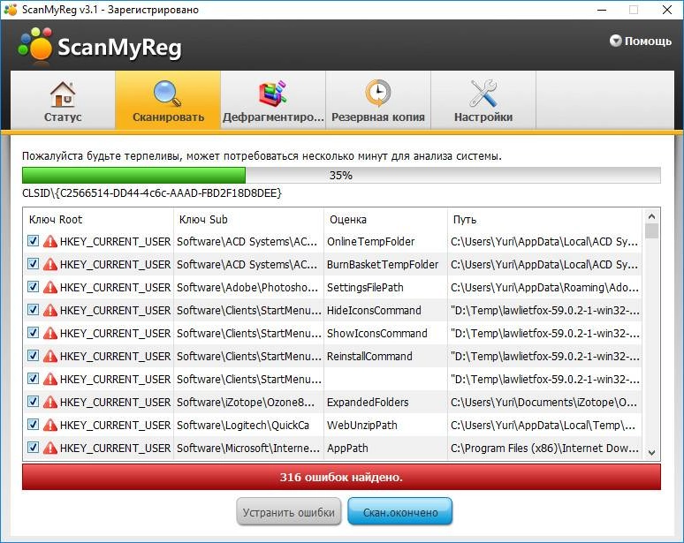Screen dimensions: 684x543
Task: Uncheck the ExpandedFolders row checkbox
Action: tap(34, 402)
